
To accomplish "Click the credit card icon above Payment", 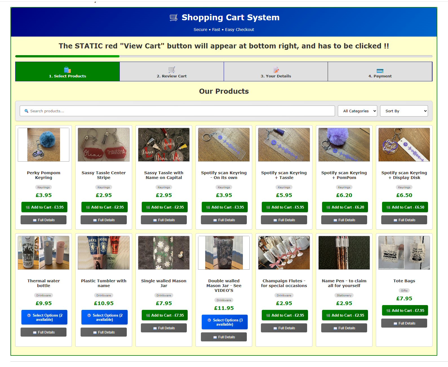I will coord(380,70).
